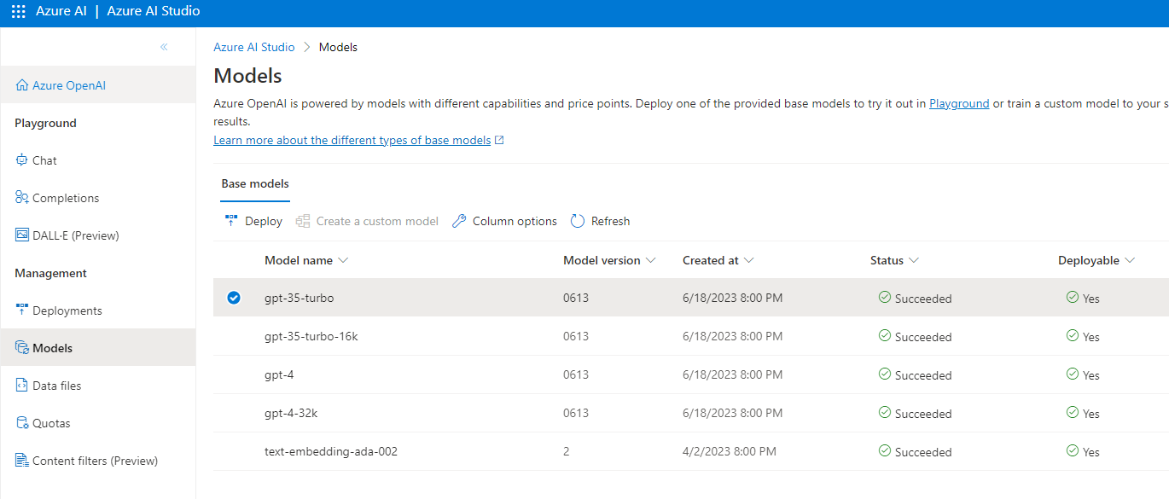Viewport: 1169px width, 499px height.
Task: Click version 2 cell for text-embedding-ada-002
Action: [567, 451]
